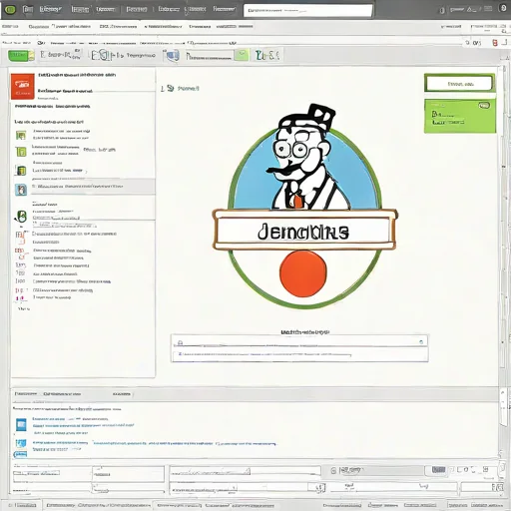This screenshot has width=511, height=511.
Task: Click the green button at the toolbar's left end
Action: 20,56
